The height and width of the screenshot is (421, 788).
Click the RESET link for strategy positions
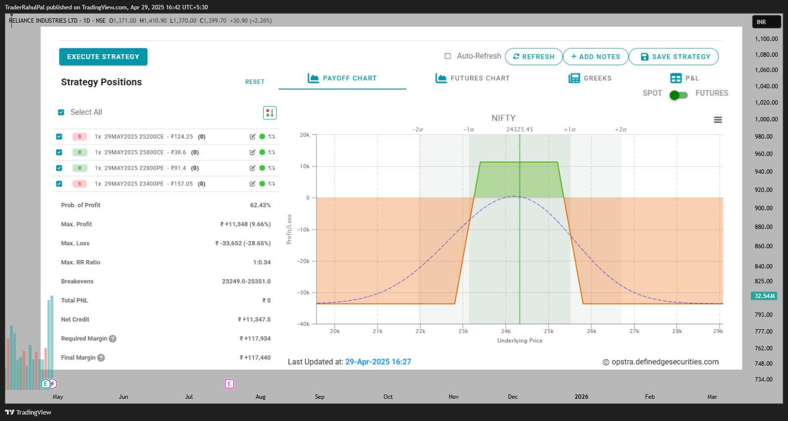pos(255,82)
